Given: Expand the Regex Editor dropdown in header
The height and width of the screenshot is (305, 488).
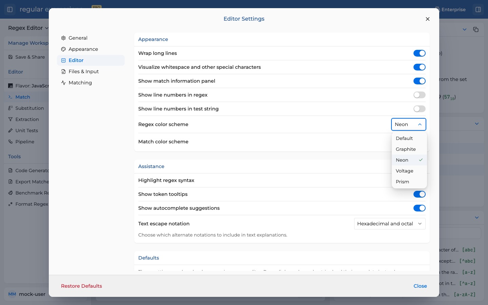Looking at the screenshot, I should (28, 28).
